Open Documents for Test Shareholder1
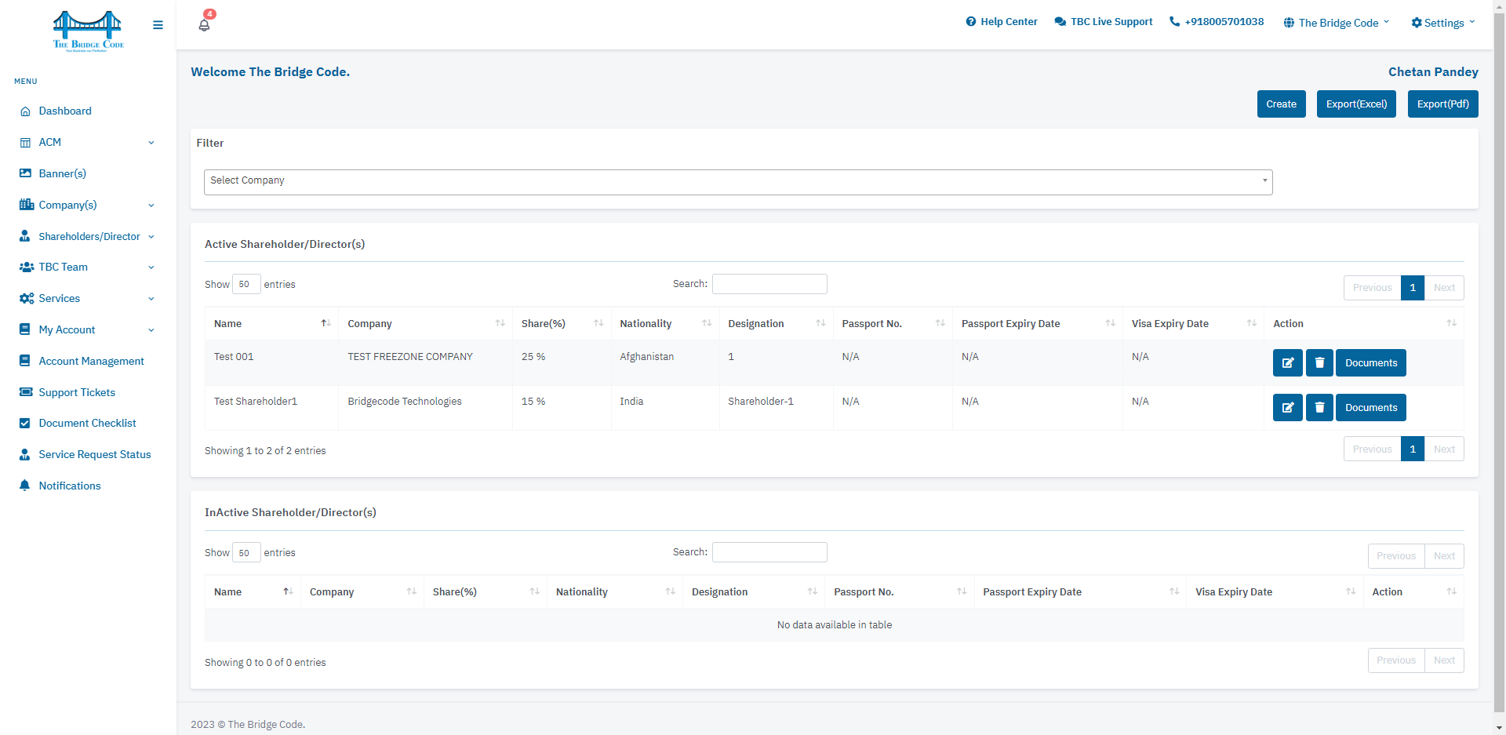1506x735 pixels. (x=1371, y=407)
